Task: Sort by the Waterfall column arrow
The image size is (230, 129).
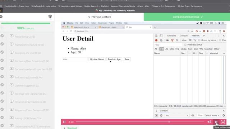Action: [x=224, y=53]
